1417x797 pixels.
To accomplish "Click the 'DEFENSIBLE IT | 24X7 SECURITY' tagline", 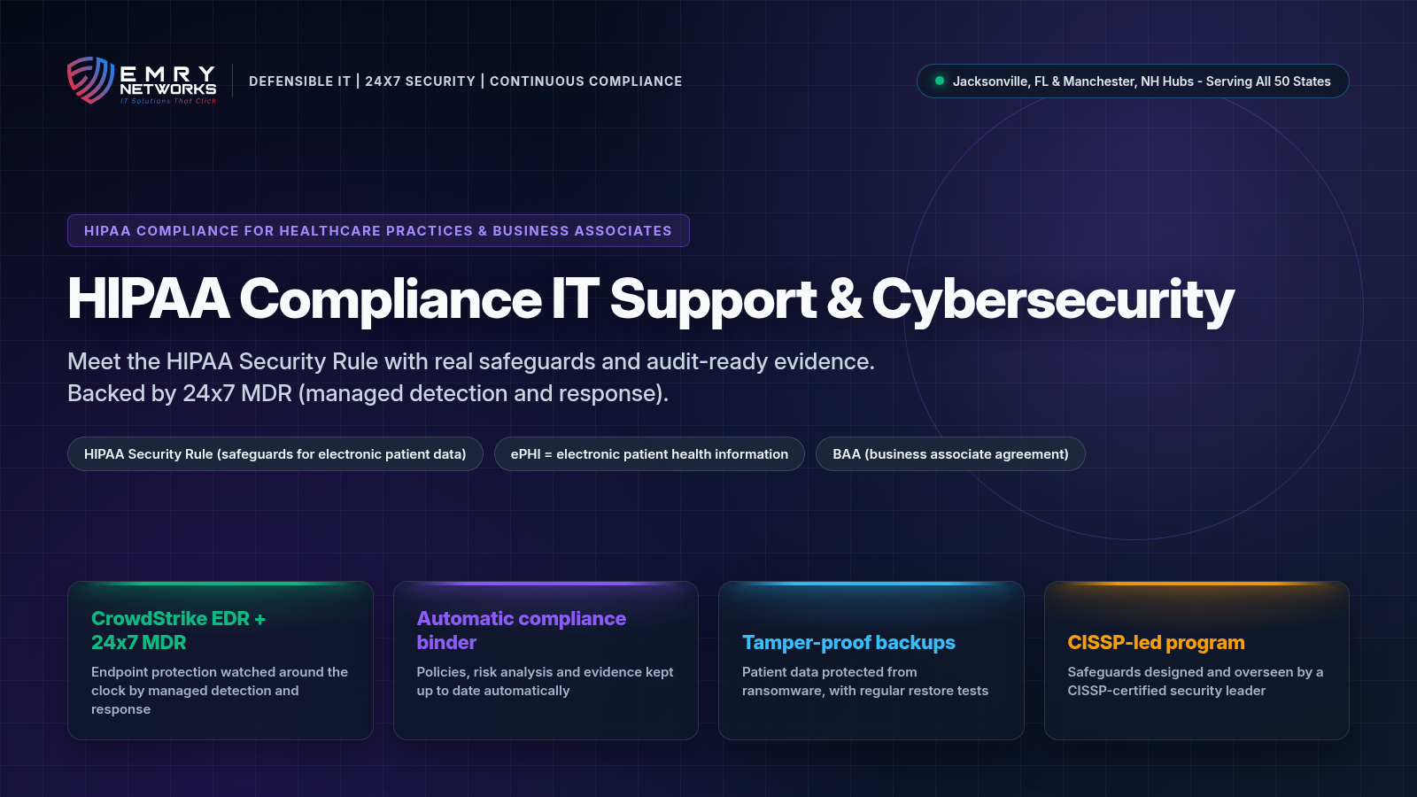I will 466,81.
